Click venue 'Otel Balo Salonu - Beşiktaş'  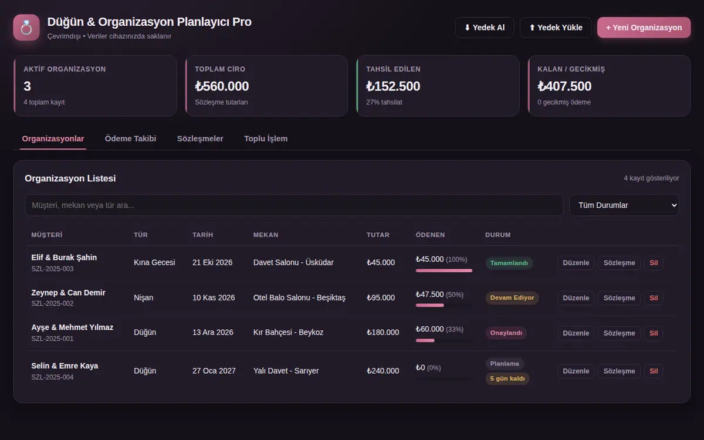[x=299, y=297]
